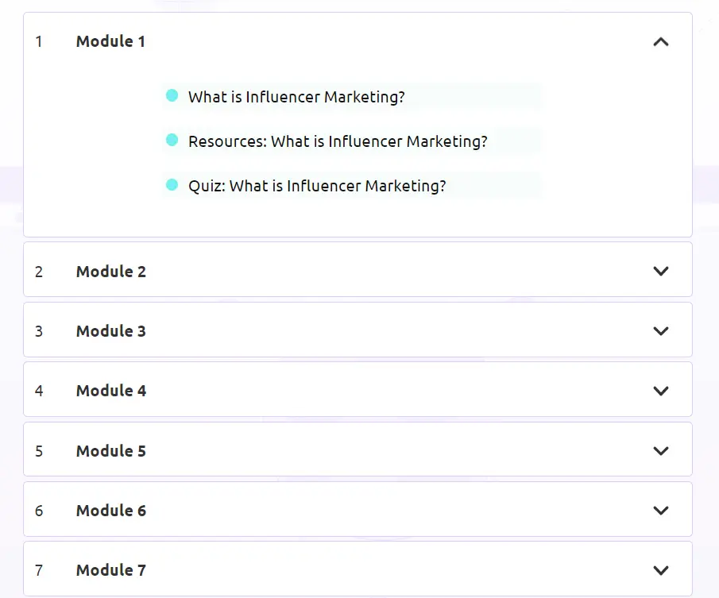Click the Module 7 chevron arrow
Viewport: 719px width, 598px height.
click(x=660, y=570)
